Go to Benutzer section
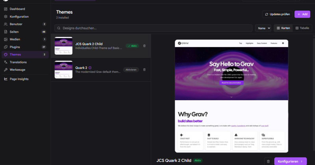 click(x=25, y=24)
